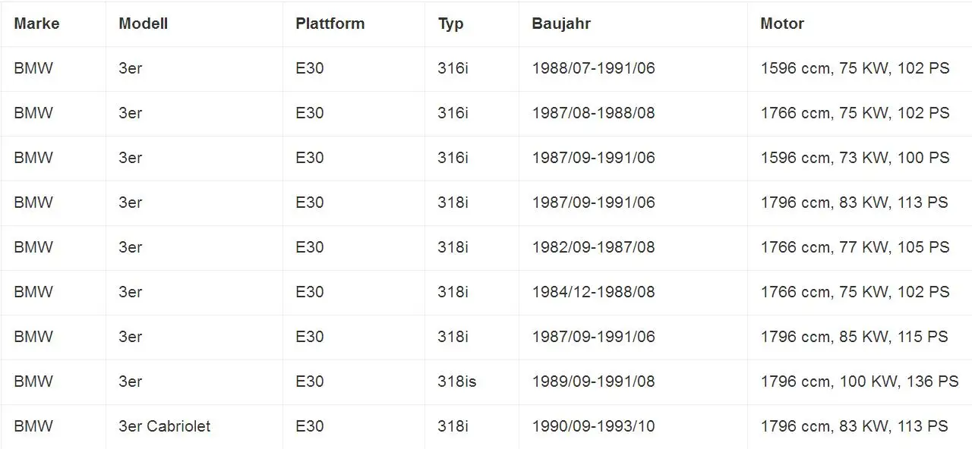Select year range 1984/12-1988/08
The image size is (972, 449).
point(593,292)
